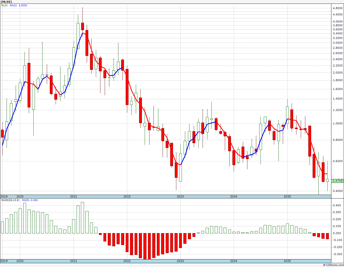Select the 0.8000 price axis label

click(x=338, y=140)
